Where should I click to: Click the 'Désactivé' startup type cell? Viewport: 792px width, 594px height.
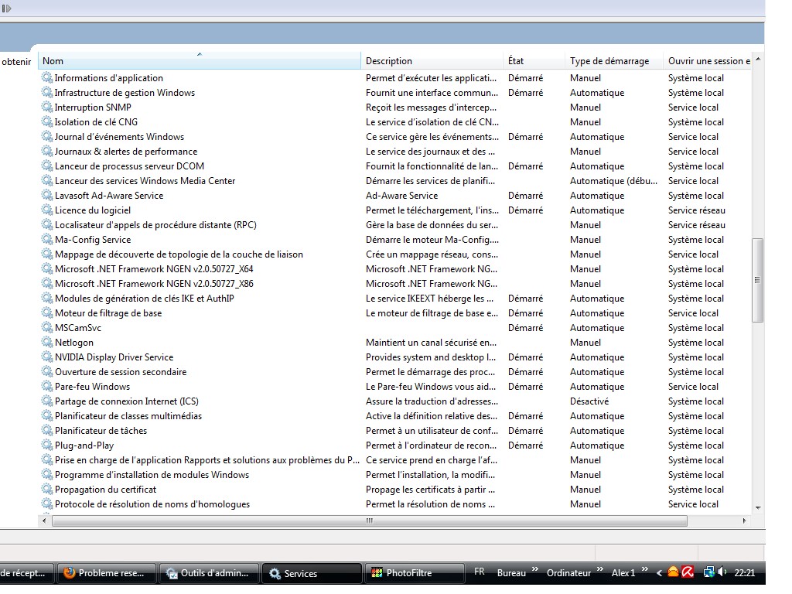tap(589, 401)
